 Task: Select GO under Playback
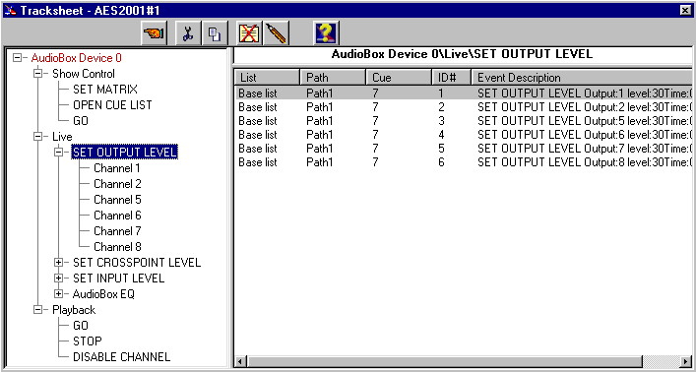pyautogui.click(x=81, y=326)
